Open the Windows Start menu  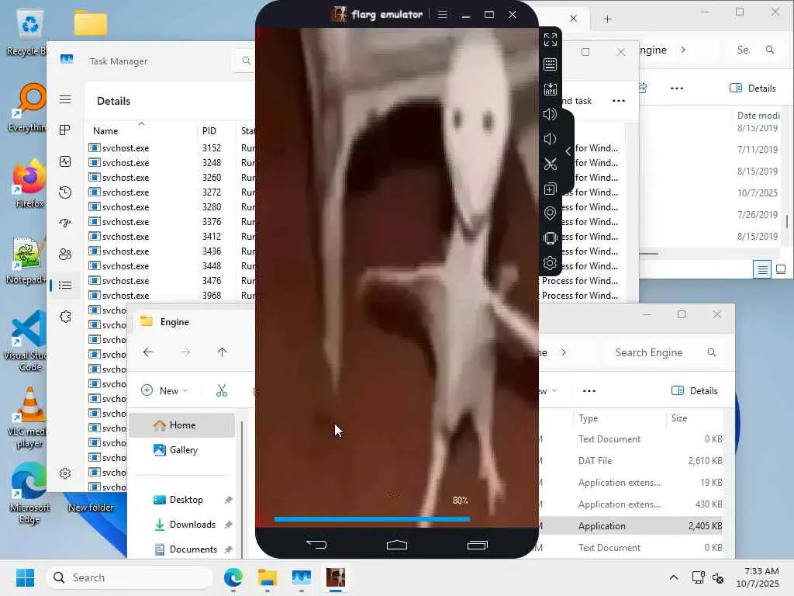[x=26, y=577]
